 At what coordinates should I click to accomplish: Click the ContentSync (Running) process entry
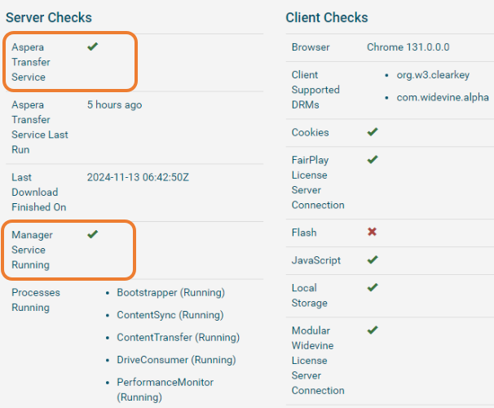(x=170, y=315)
